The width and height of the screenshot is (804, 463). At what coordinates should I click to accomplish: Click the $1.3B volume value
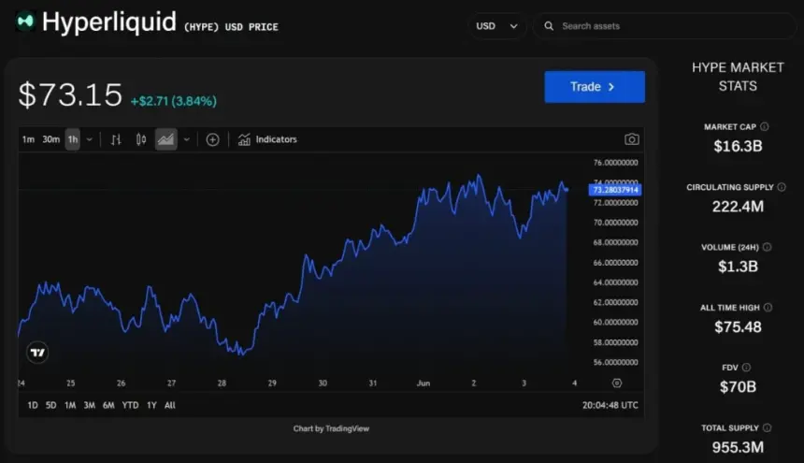738,267
